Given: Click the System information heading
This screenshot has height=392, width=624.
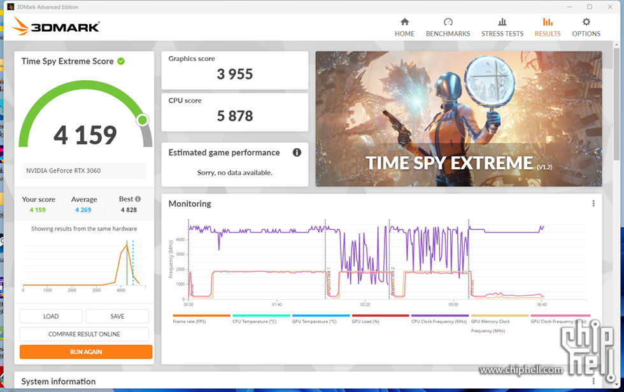Looking at the screenshot, I should pos(59,381).
